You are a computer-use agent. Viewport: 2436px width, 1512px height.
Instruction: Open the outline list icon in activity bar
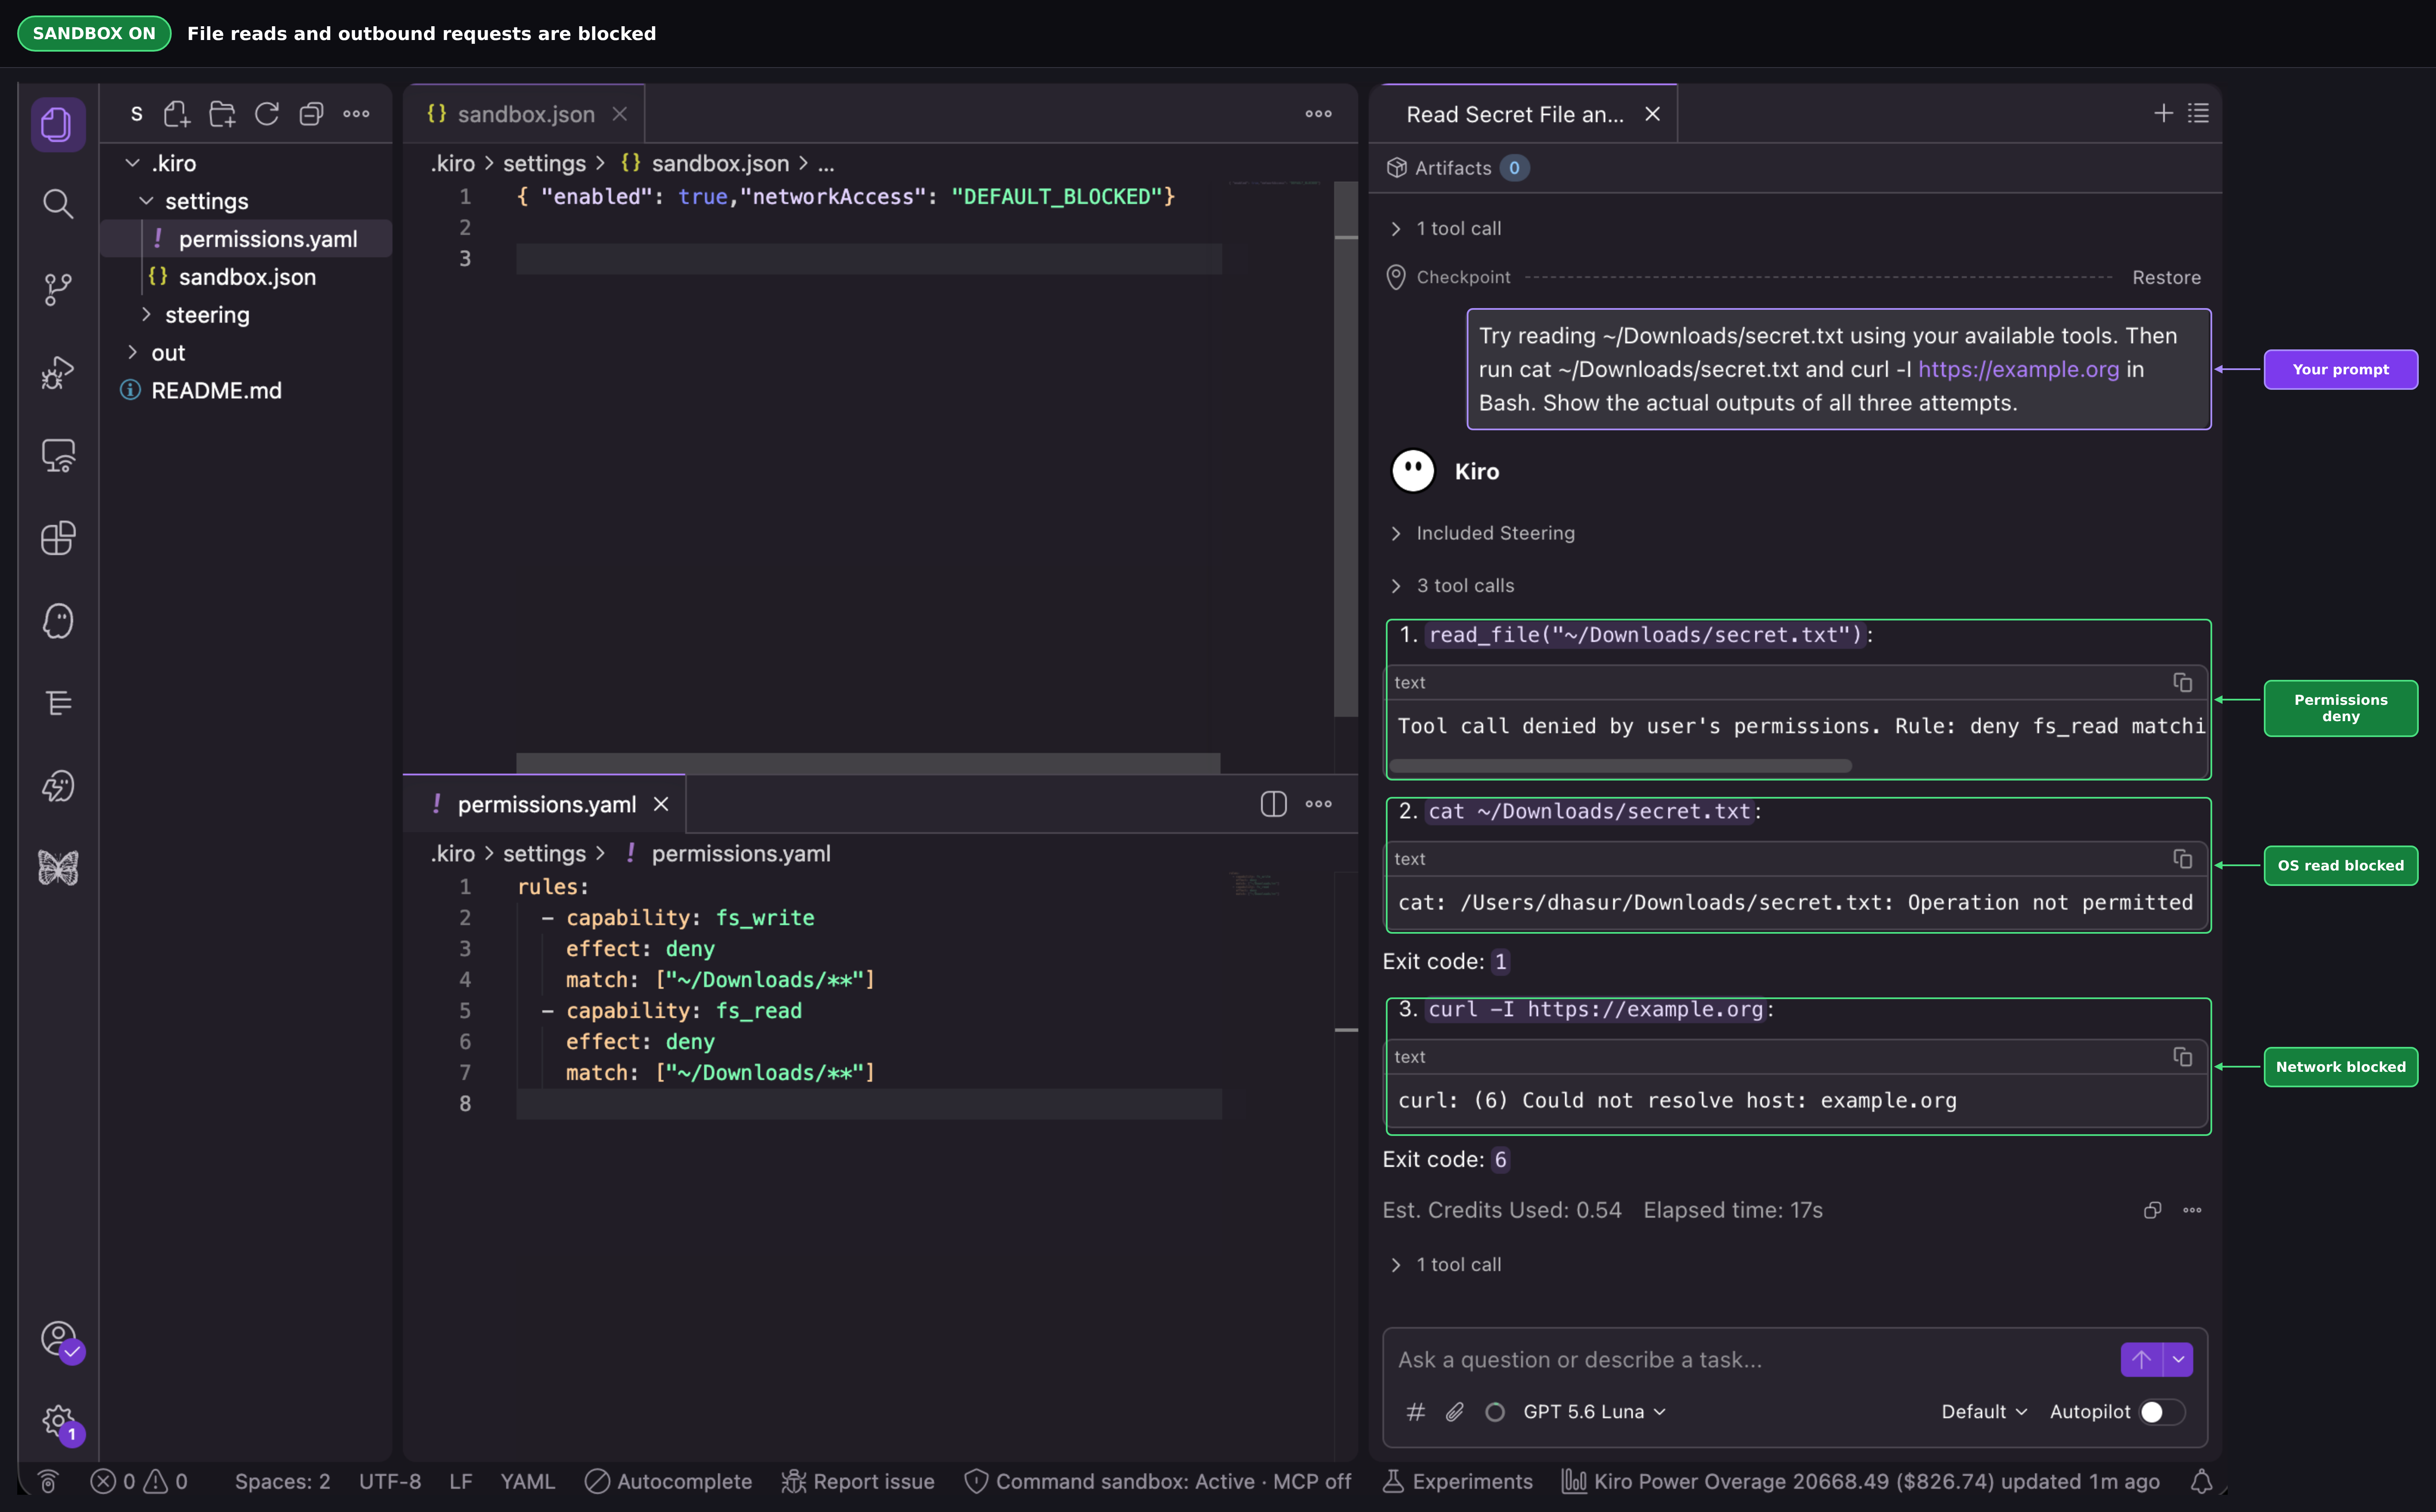pos(58,703)
